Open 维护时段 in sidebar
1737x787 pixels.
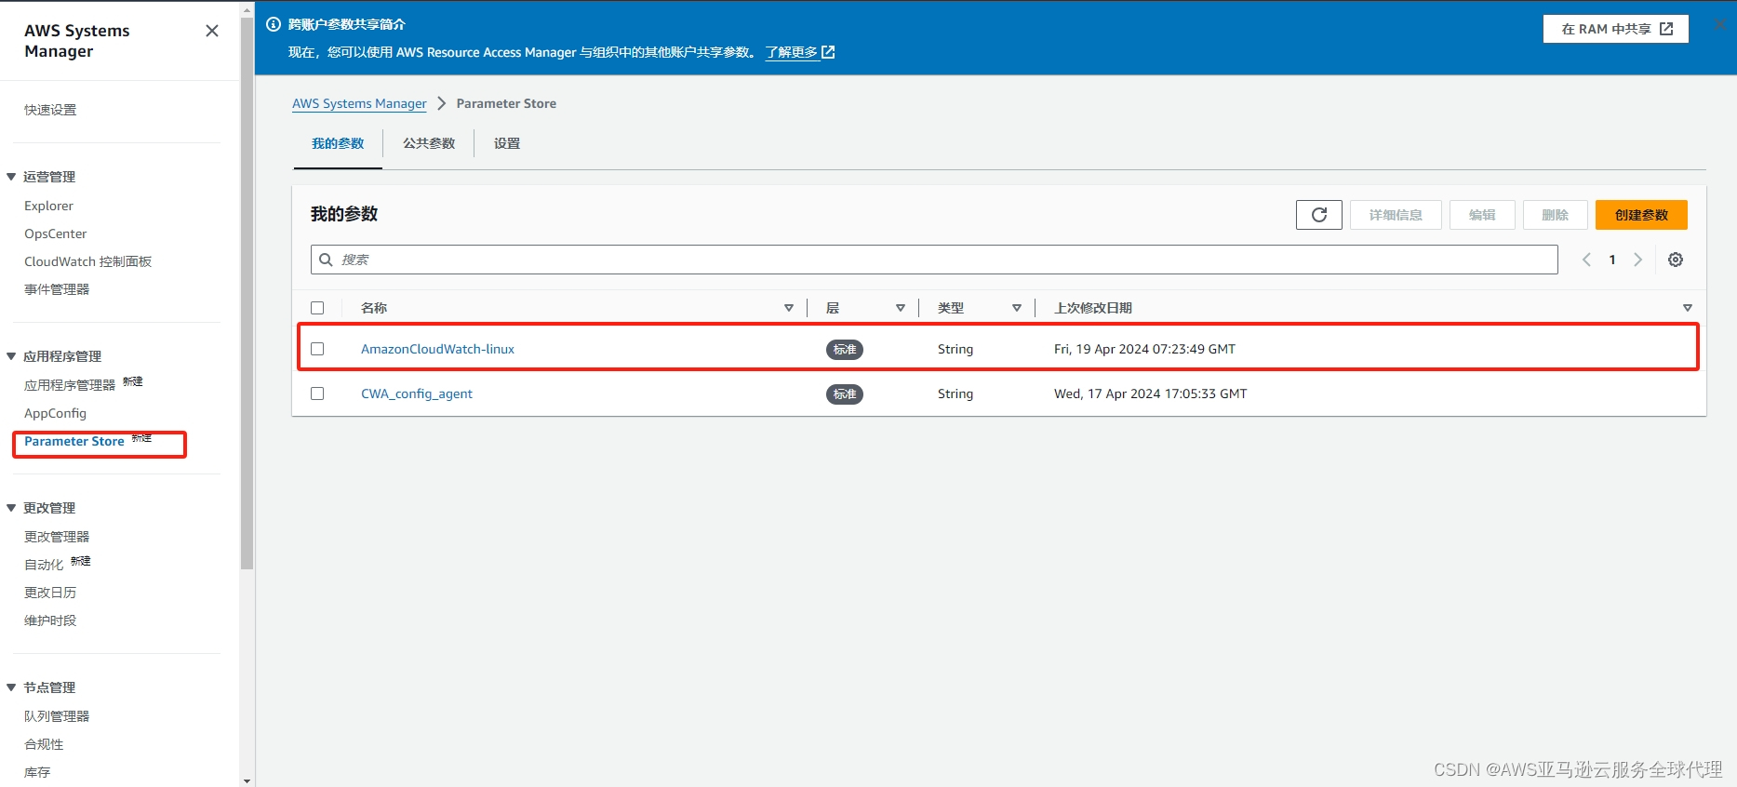click(x=50, y=620)
